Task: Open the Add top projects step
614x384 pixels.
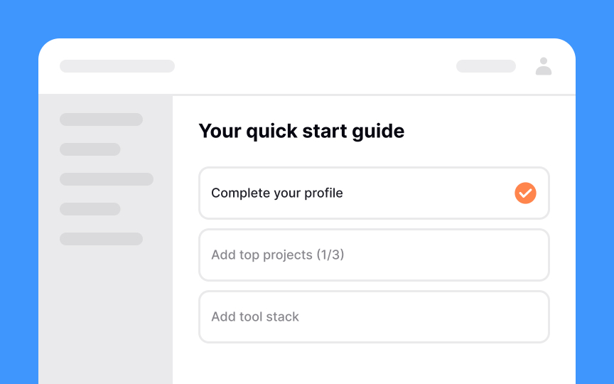Action: point(374,255)
